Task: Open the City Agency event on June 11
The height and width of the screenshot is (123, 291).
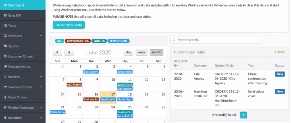Action: click(125, 89)
